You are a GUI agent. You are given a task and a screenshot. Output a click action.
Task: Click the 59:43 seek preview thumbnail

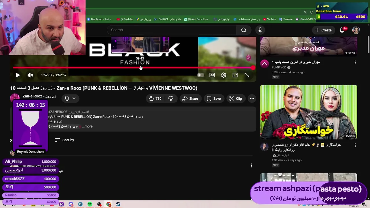point(140,45)
